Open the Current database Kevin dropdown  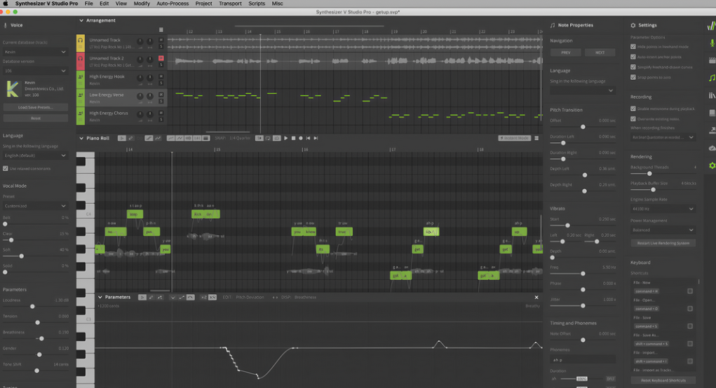coord(35,52)
